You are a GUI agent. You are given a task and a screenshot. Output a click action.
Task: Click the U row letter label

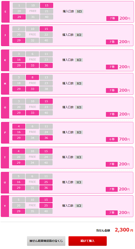tap(5, 183)
